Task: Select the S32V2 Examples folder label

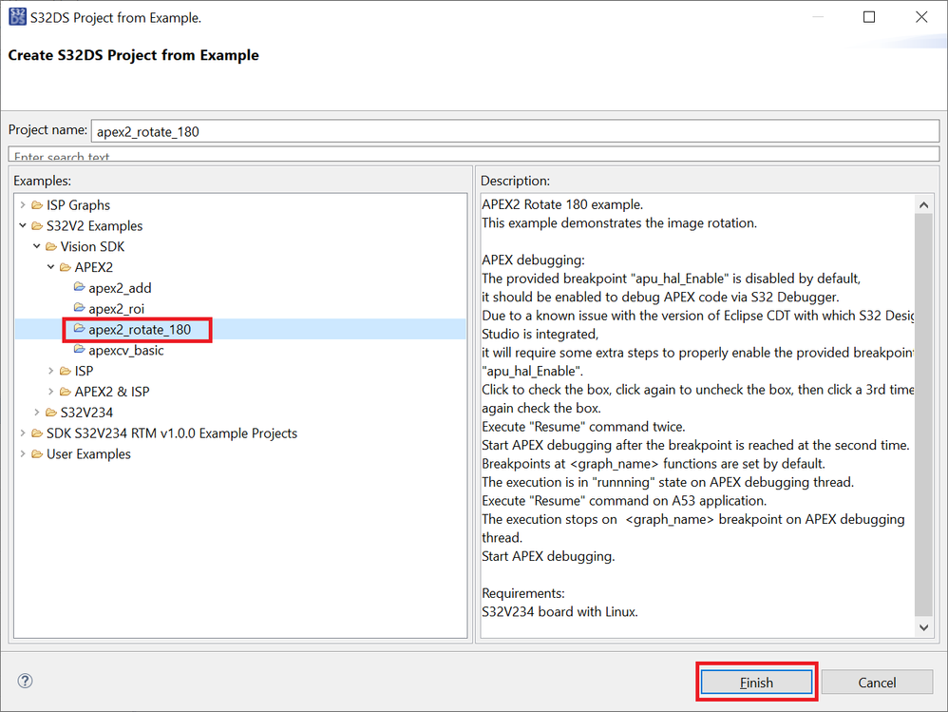Action: pyautogui.click(x=94, y=225)
